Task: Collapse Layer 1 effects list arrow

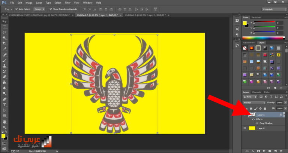Action: click(284, 115)
